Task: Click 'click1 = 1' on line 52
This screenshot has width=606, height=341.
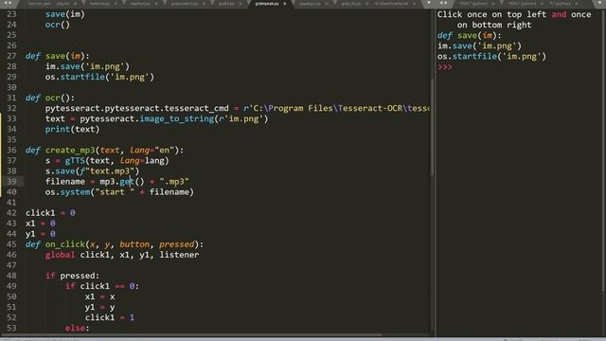Action: [x=110, y=317]
